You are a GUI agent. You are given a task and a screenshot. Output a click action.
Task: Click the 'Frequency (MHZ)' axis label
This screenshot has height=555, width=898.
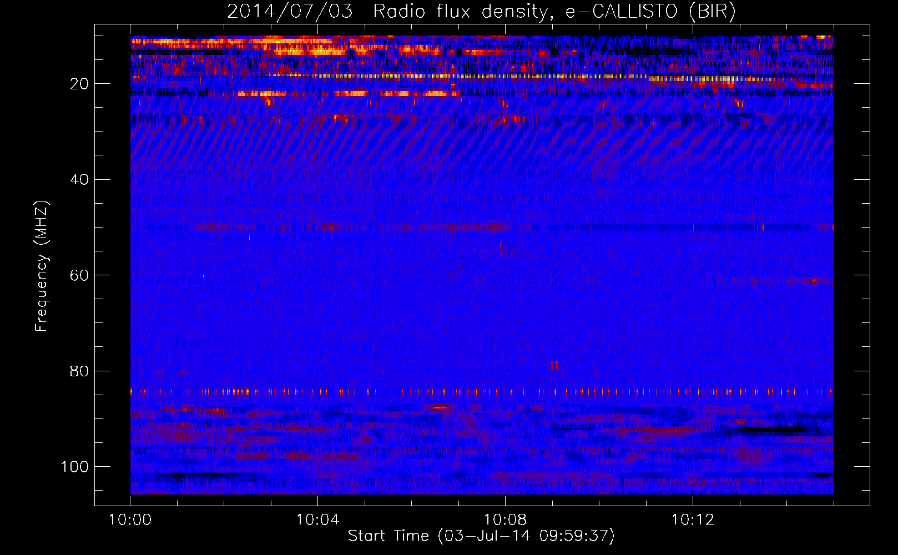point(42,266)
